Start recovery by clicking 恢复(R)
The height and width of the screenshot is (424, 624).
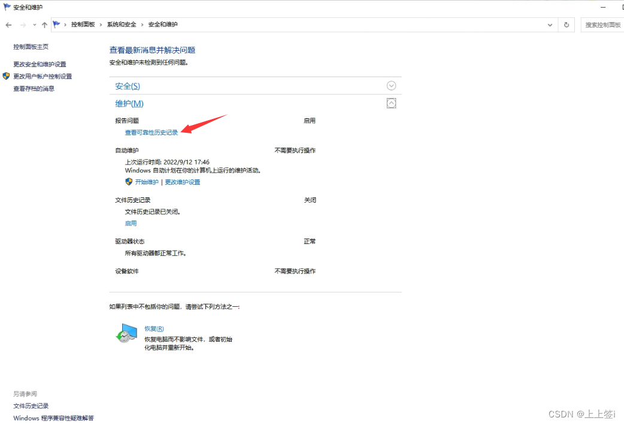154,328
